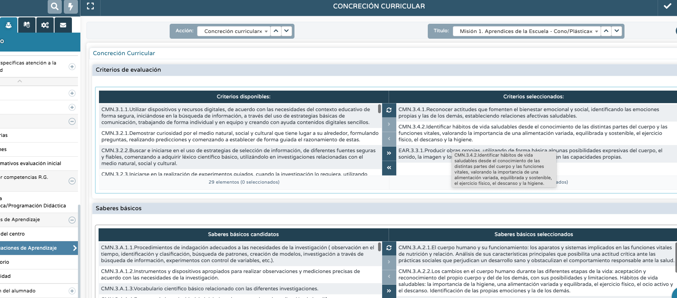This screenshot has width=677, height=298.
Task: Select saber básico CMN.3.A.1.3 Vocabulario científico
Action: pos(210,289)
